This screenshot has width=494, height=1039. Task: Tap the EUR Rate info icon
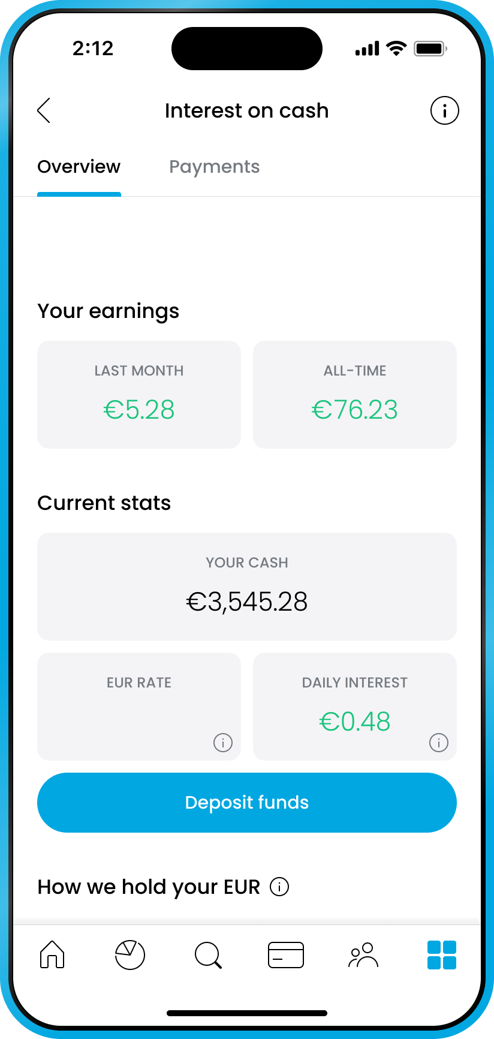(223, 743)
